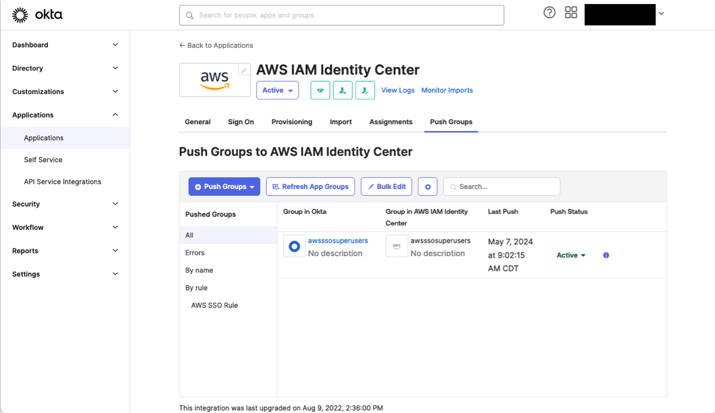Click the provisioning-to-app user icon
The width and height of the screenshot is (715, 413).
343,90
